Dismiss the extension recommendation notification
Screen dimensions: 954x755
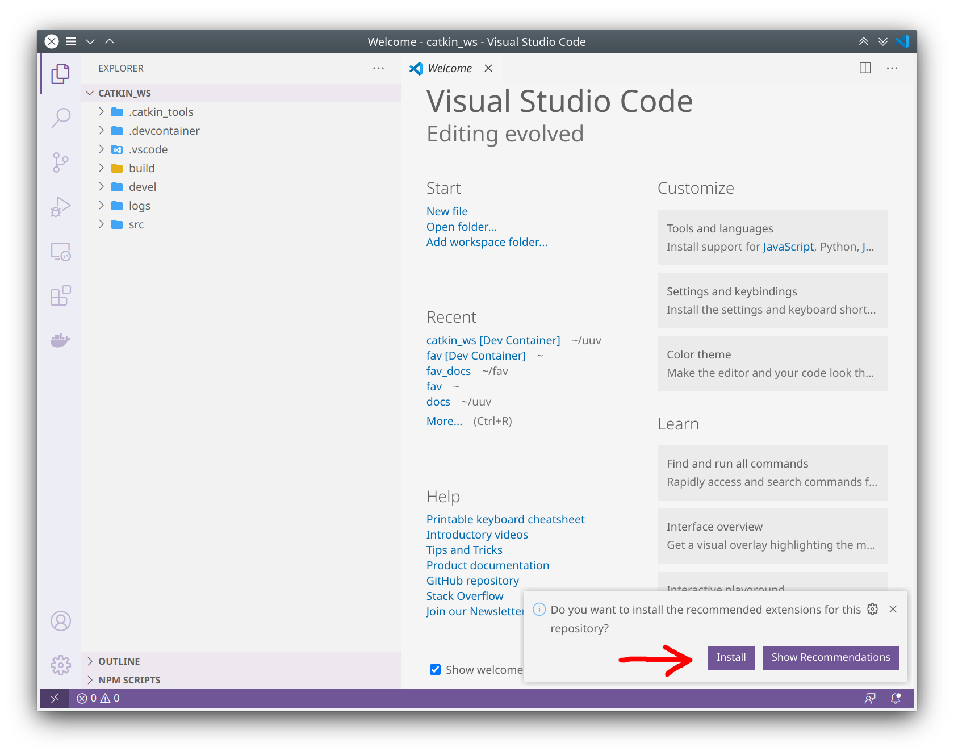pyautogui.click(x=893, y=609)
